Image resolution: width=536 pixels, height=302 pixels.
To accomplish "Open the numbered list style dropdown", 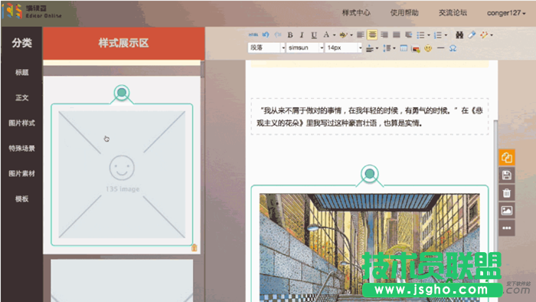I will click(446, 35).
